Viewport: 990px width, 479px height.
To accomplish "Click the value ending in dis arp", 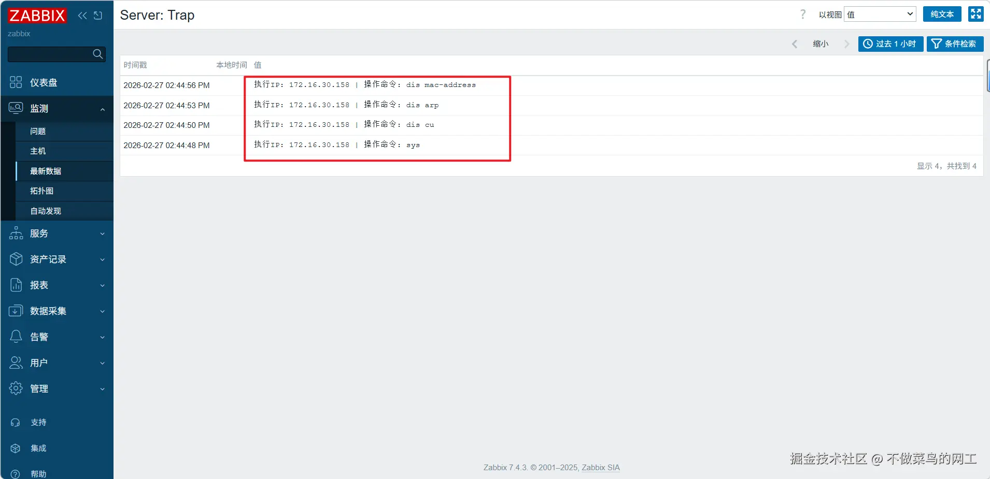I will 346,105.
